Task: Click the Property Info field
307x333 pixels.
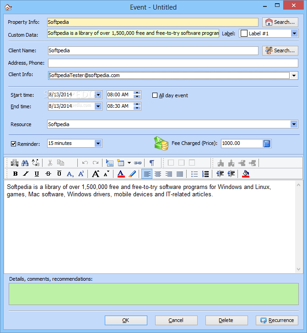Action: (153, 22)
